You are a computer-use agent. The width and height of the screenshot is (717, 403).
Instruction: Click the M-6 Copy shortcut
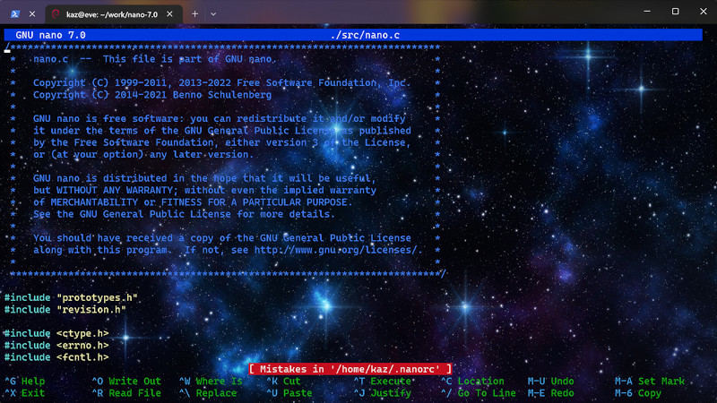(638, 393)
